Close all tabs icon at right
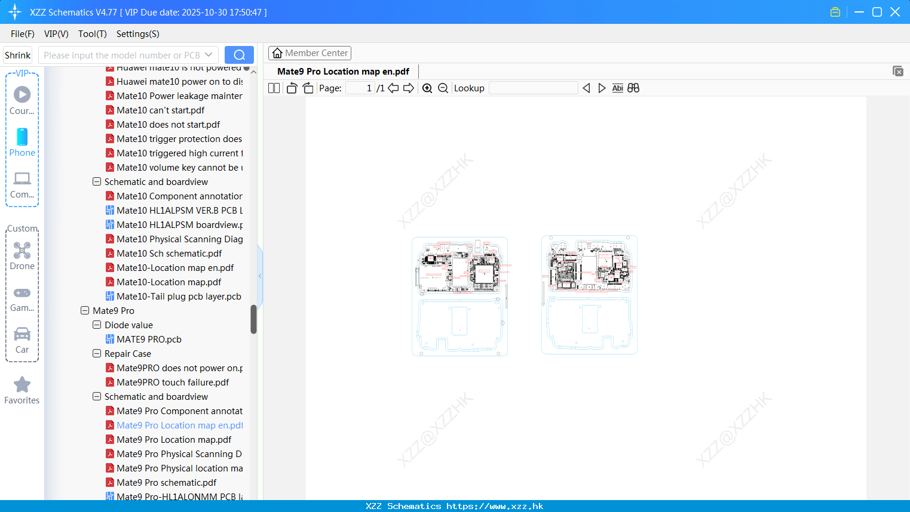910x512 pixels. tap(897, 71)
